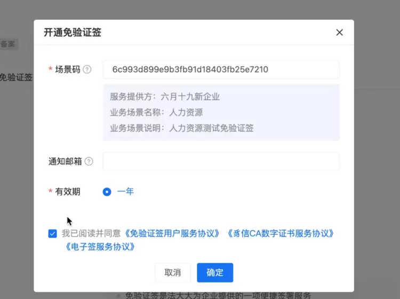The width and height of the screenshot is (400, 299).
Task: Click the 开通免验证签 dialog title
Action: [x=72, y=33]
